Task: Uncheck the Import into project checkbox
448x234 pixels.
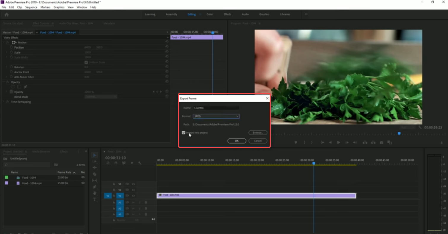Action: tap(183, 133)
